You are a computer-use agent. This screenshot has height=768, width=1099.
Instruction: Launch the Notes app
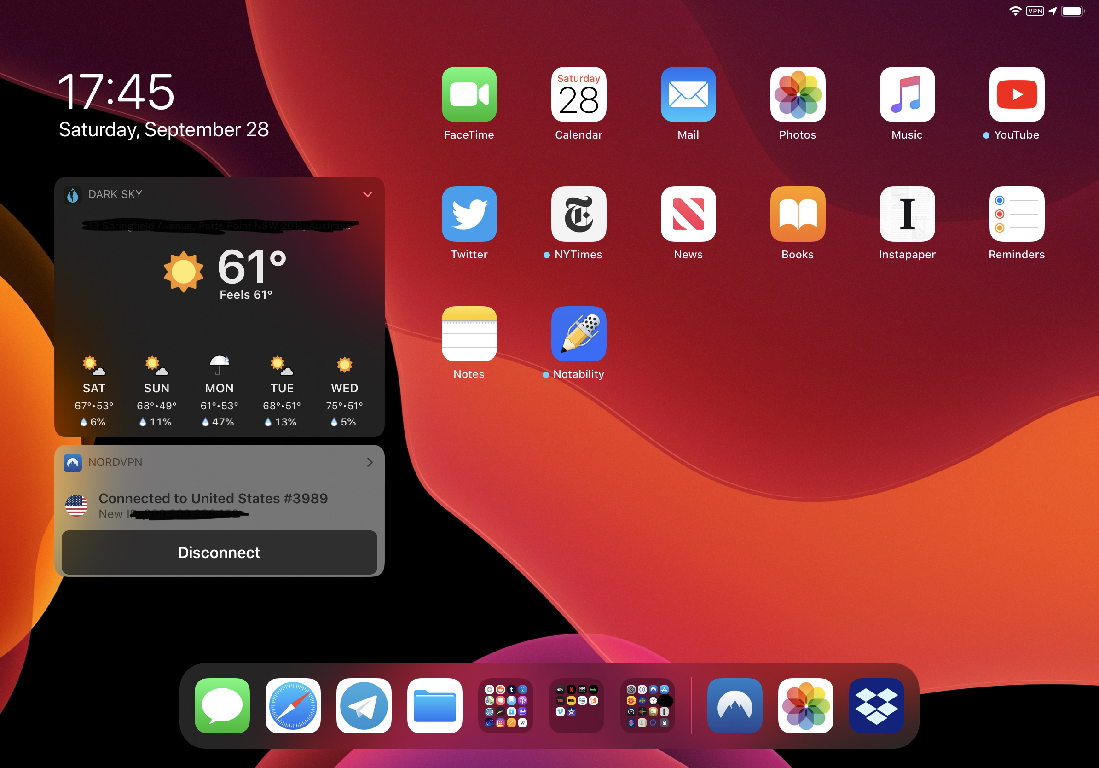click(469, 334)
